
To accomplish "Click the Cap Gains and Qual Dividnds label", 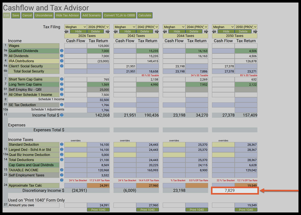I will click(34, 165).
